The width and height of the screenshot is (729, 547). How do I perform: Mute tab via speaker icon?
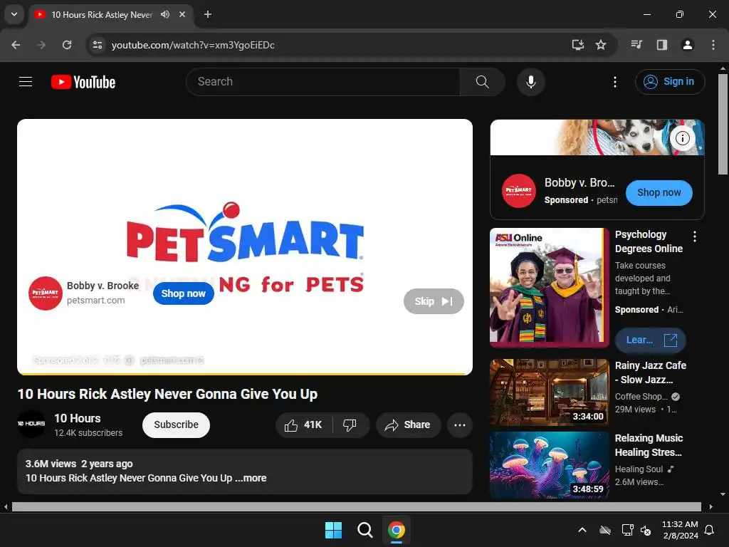click(165, 14)
